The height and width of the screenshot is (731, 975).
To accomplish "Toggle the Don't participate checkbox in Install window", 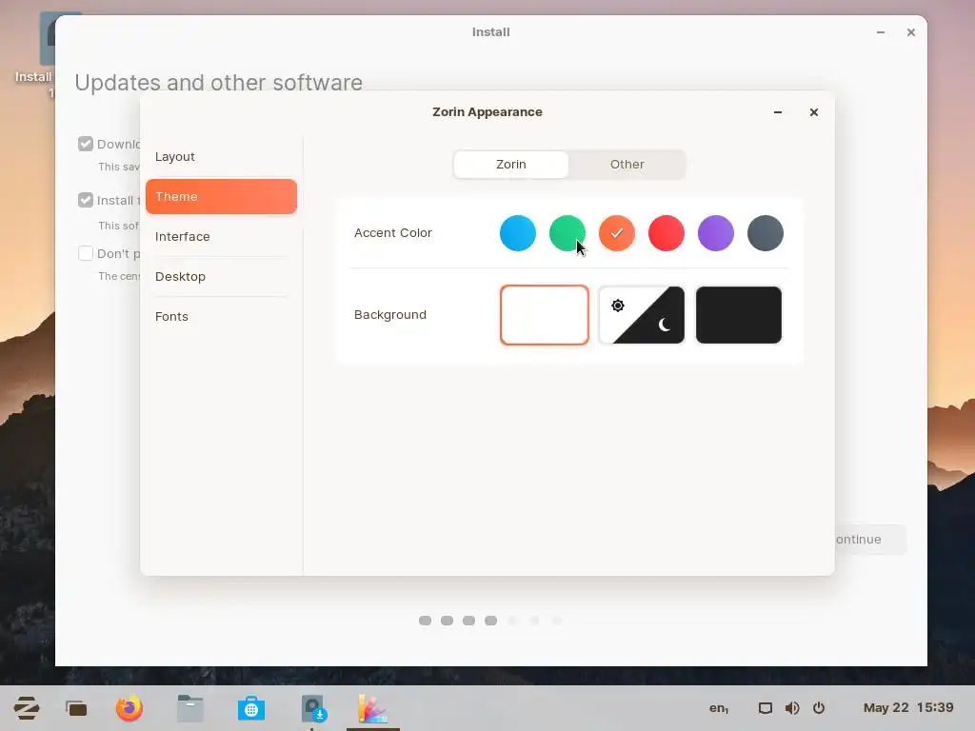I will pyautogui.click(x=86, y=253).
